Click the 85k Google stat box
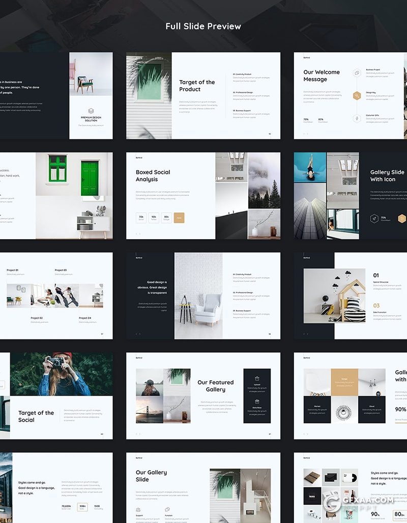Viewport: 407px width, 523px height. pos(166,218)
